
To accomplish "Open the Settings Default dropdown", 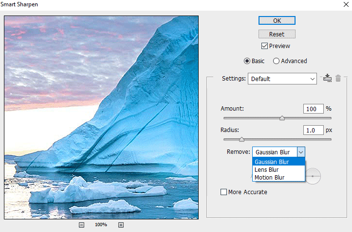I will pyautogui.click(x=282, y=79).
